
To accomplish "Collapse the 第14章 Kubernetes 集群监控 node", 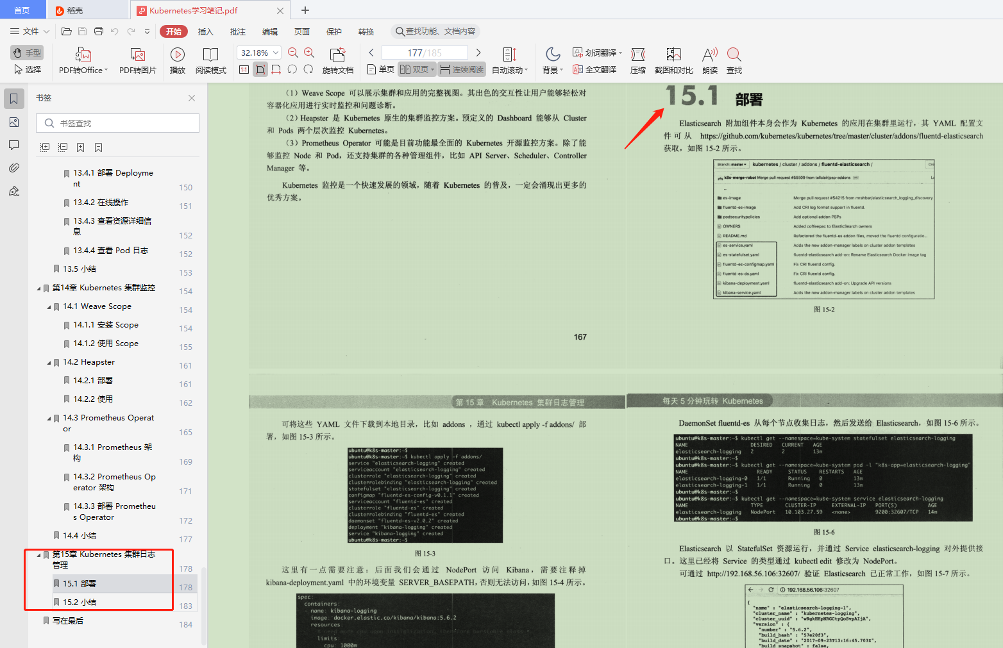I will coord(38,288).
